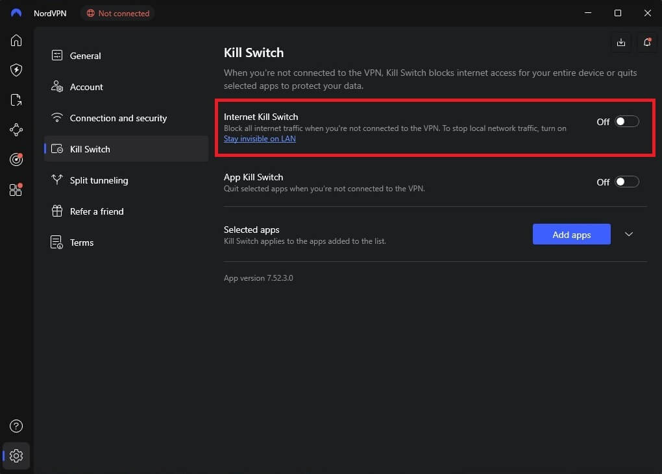The height and width of the screenshot is (474, 662).
Task: Open the Stay invisible on LAN link
Action: [x=260, y=139]
